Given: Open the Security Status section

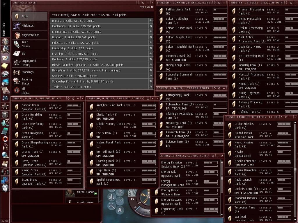Looking at the screenshot, I should [30, 81].
